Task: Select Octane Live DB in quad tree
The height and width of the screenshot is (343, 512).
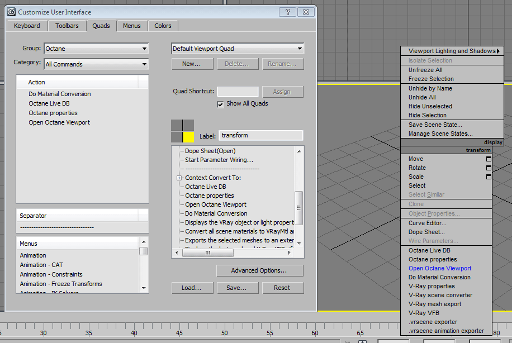Action: (206, 187)
